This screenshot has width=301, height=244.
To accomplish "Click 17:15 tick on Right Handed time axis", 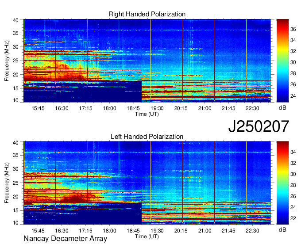I will [85, 108].
